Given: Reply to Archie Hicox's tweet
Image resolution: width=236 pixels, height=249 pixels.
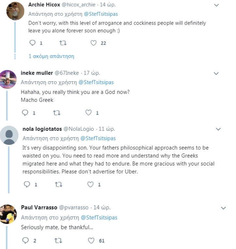Looking at the screenshot, I should [32, 43].
